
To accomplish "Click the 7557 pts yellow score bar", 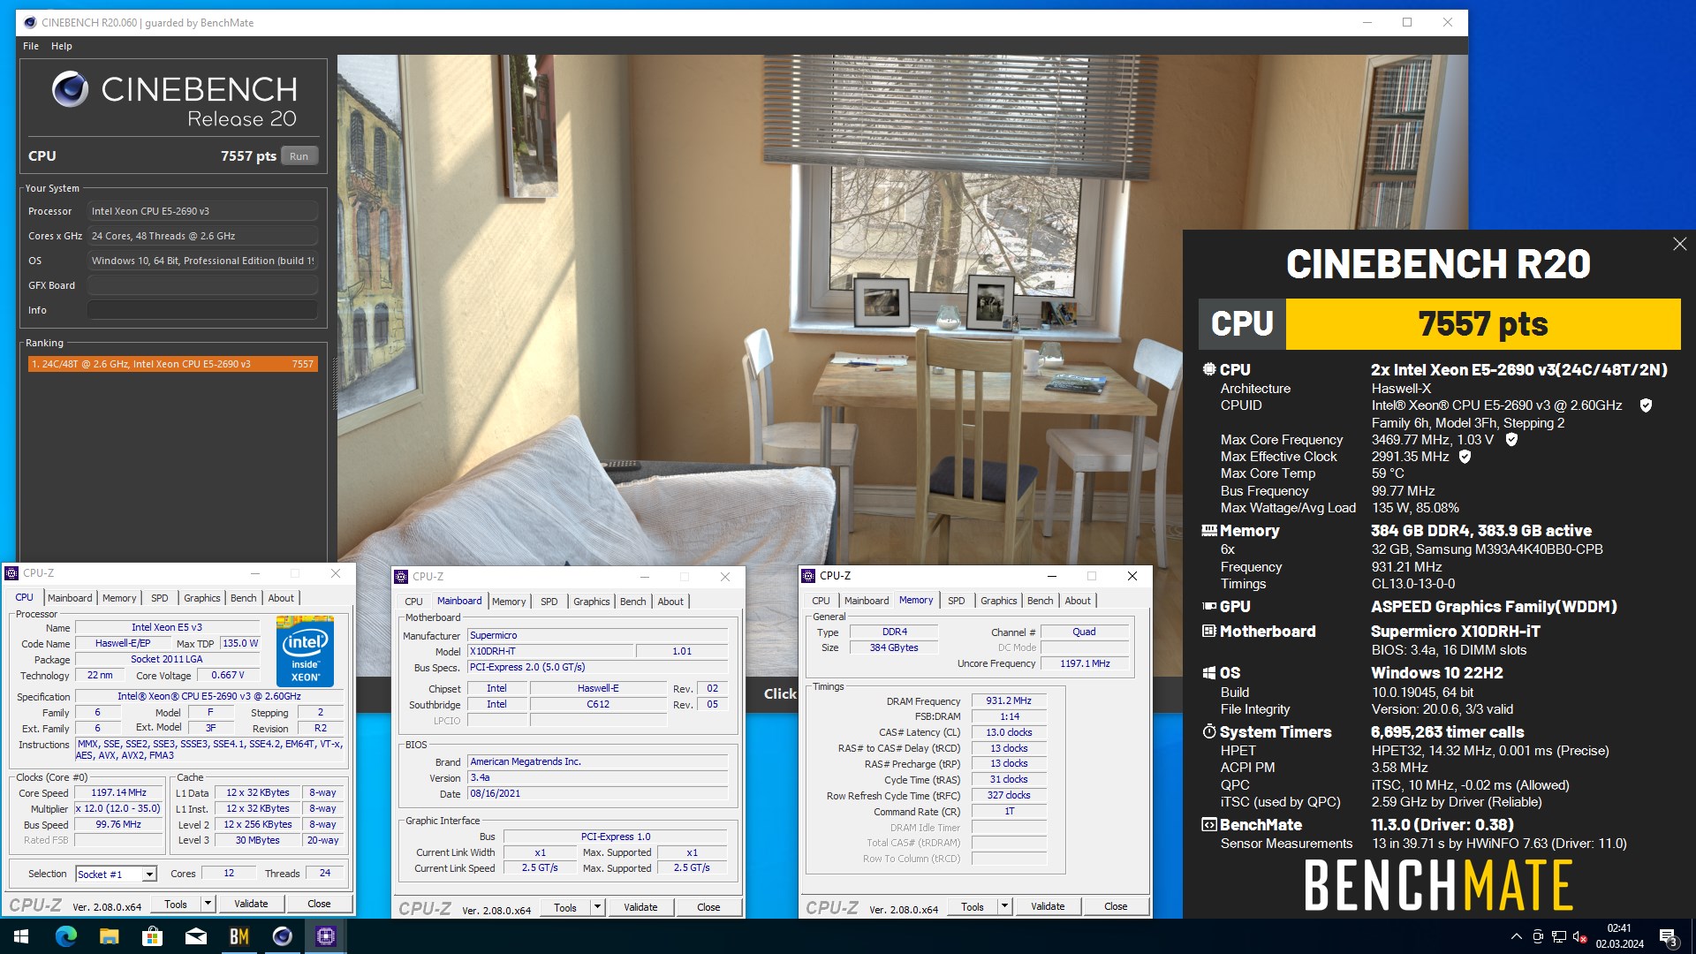I will tap(1483, 324).
